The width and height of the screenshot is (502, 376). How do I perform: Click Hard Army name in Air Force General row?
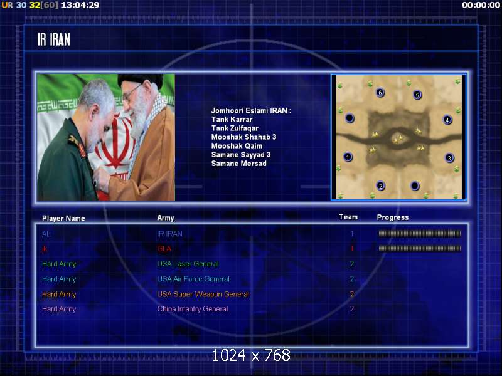pos(59,279)
